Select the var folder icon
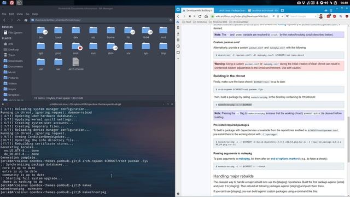Image resolution: width=350 pixels, height=197 pixels. [x=59, y=62]
